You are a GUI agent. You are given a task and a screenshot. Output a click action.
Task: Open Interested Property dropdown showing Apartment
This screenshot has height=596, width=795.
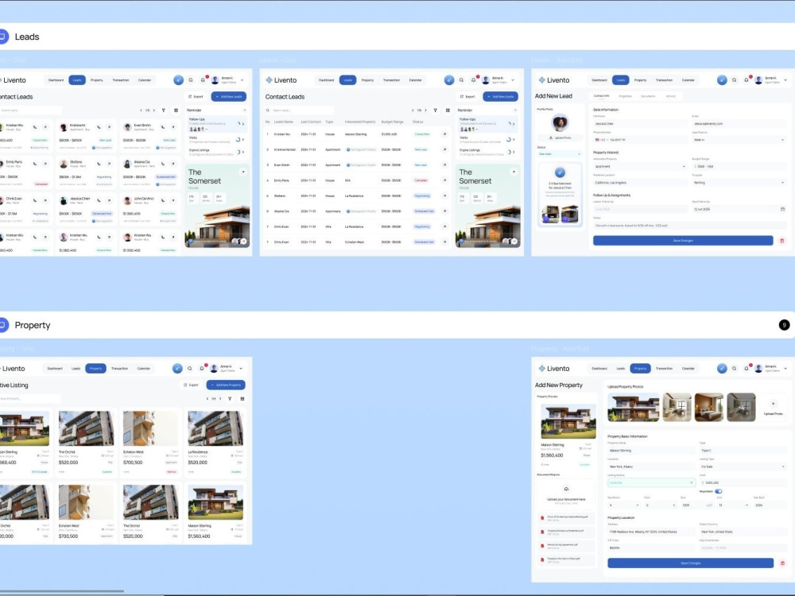[640, 166]
